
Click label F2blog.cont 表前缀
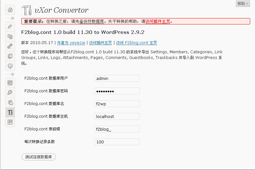pos(42,129)
